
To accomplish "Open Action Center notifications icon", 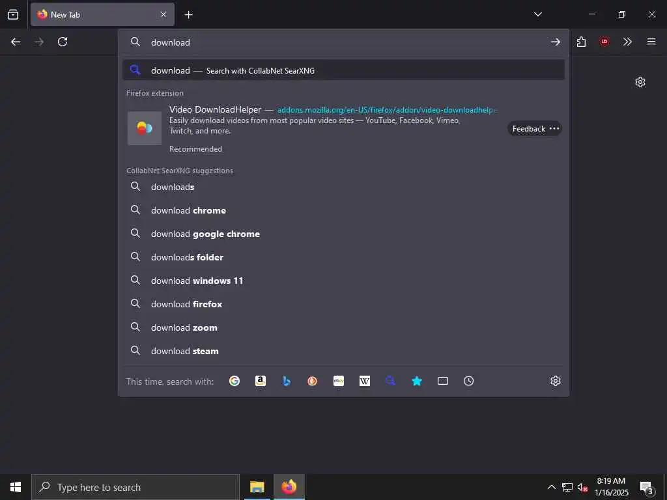I will click(647, 487).
